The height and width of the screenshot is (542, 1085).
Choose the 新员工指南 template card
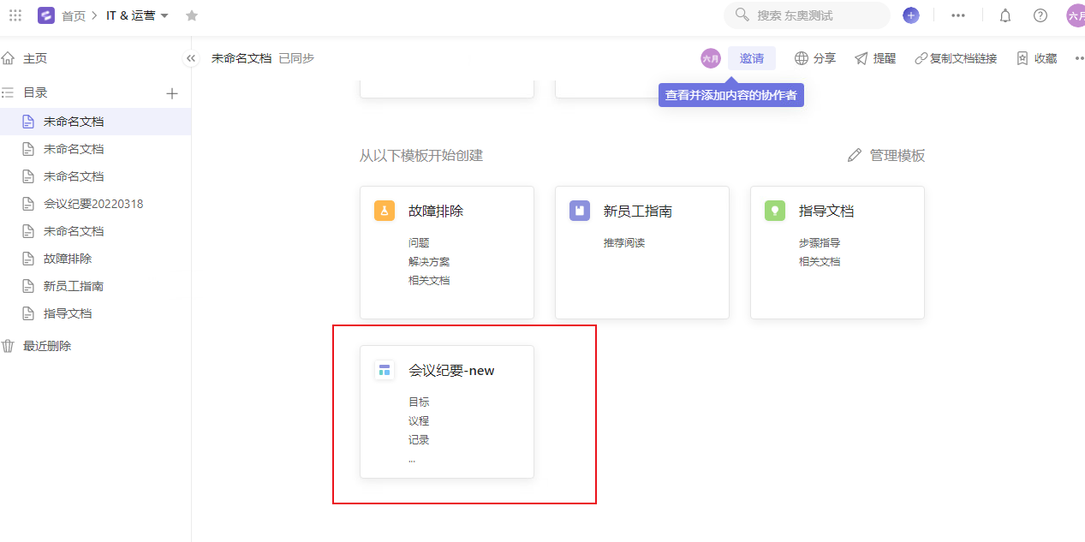(642, 253)
